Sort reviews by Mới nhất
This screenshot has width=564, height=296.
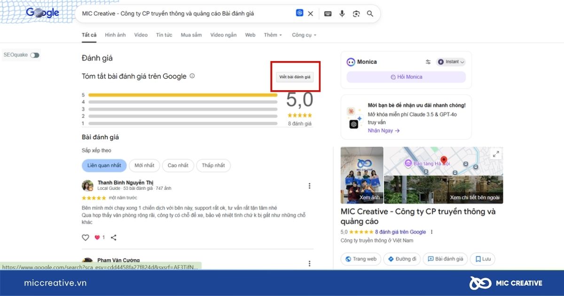[x=144, y=165]
